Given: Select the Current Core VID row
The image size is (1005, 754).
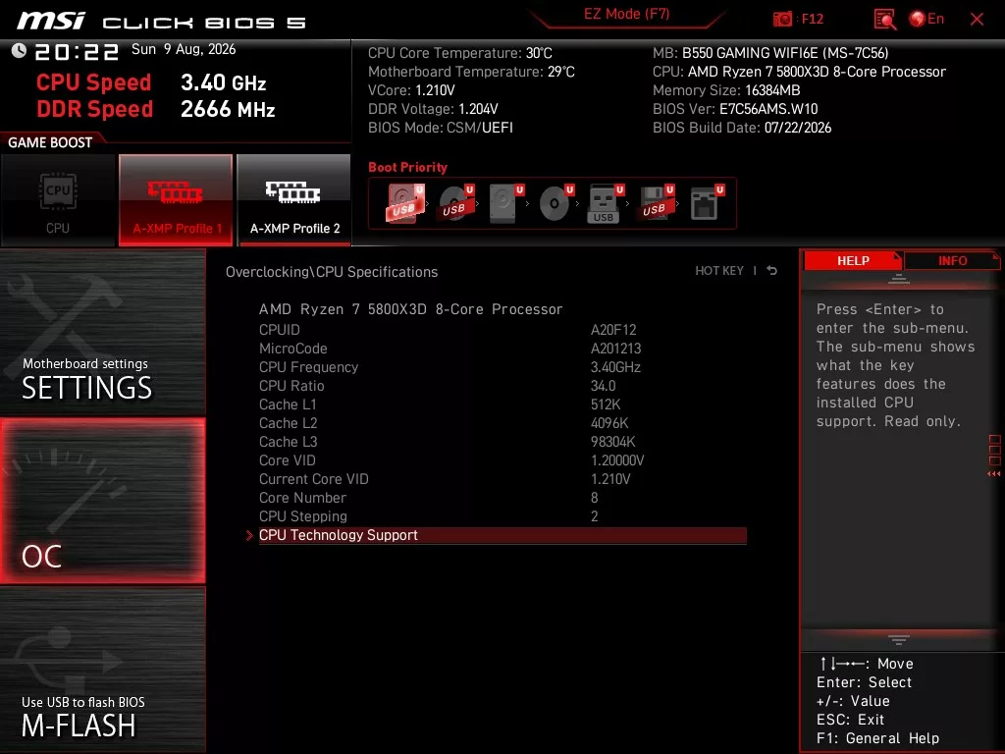Looking at the screenshot, I should click(x=502, y=479).
